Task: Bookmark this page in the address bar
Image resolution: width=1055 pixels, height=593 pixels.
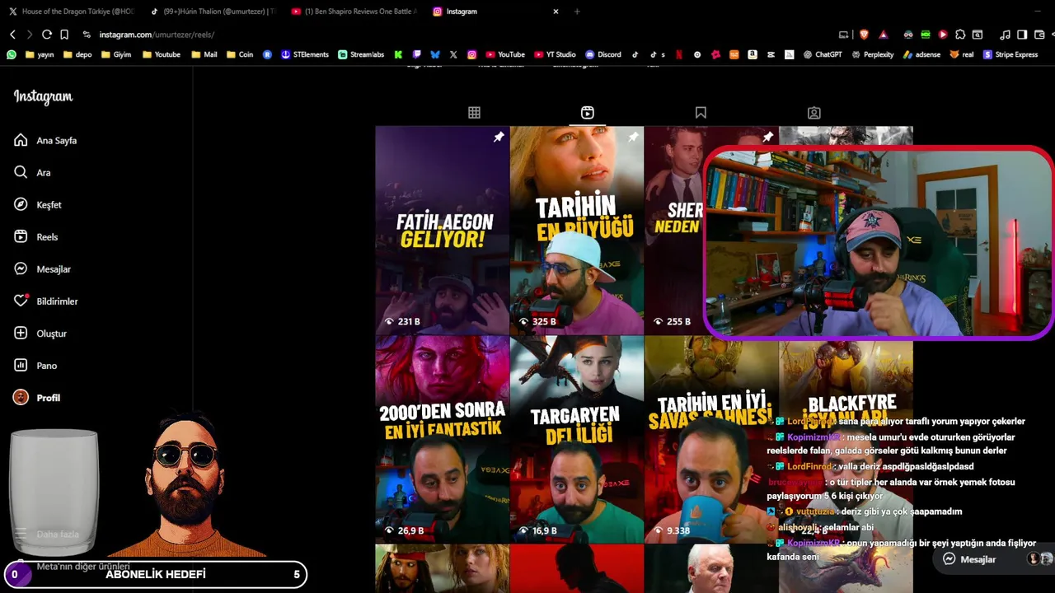Action: pyautogui.click(x=64, y=35)
